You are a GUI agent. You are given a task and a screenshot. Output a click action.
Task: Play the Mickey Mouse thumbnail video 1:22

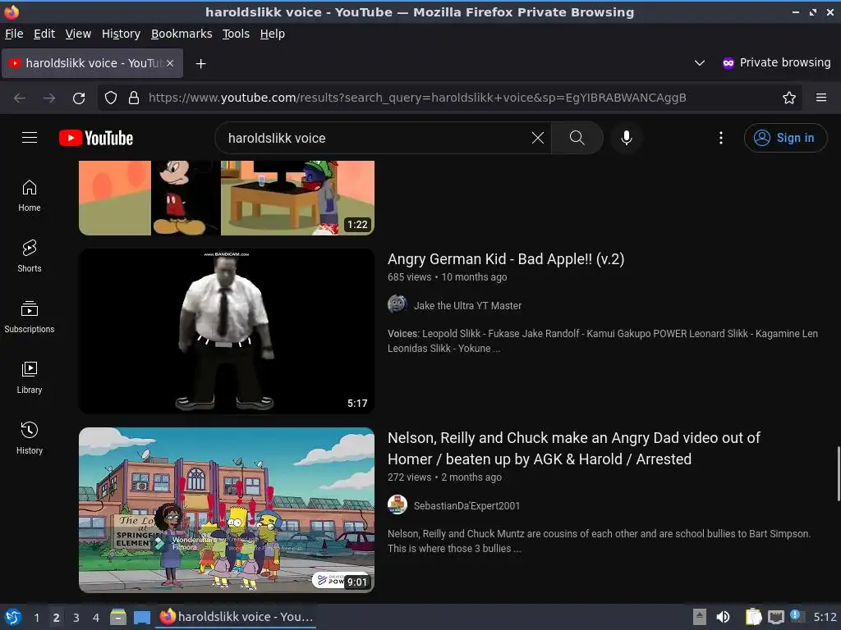[227, 198]
